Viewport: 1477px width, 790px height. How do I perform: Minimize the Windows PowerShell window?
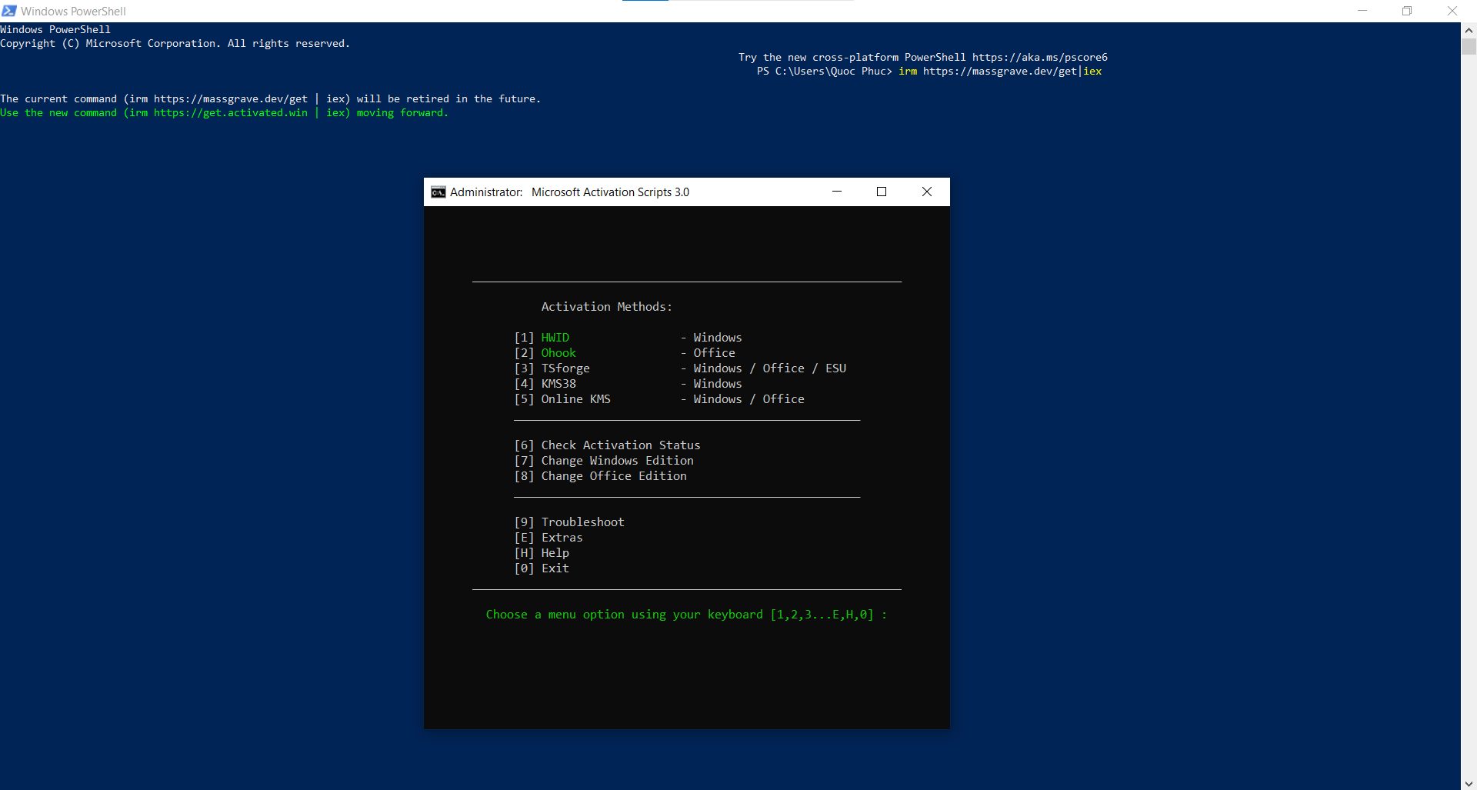tap(1362, 11)
